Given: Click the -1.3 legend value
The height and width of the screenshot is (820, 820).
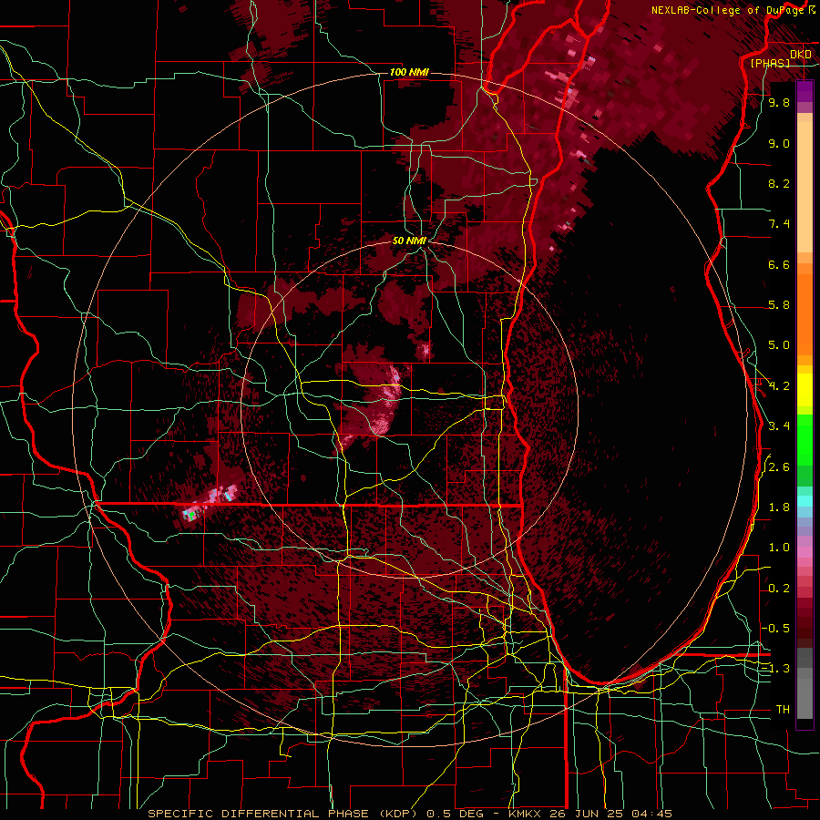Looking at the screenshot, I should (x=776, y=669).
